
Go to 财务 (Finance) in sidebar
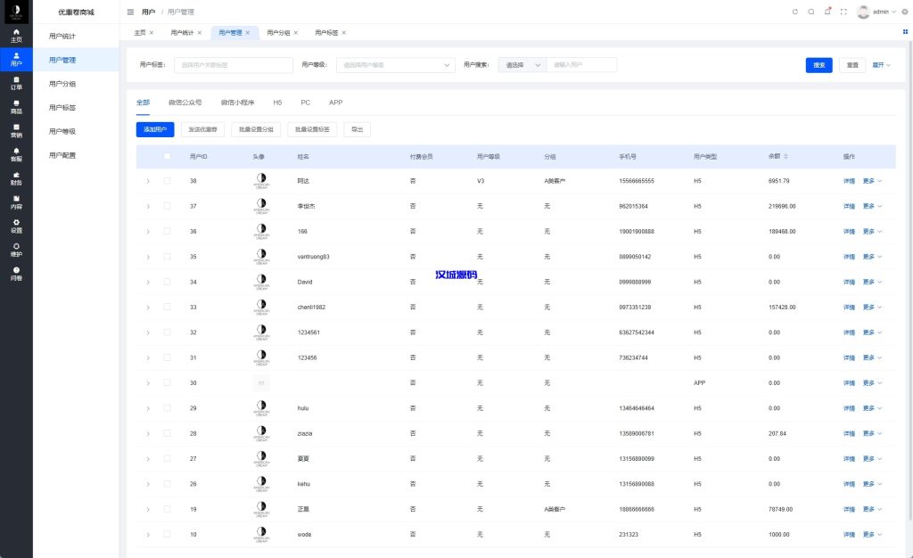(16, 178)
